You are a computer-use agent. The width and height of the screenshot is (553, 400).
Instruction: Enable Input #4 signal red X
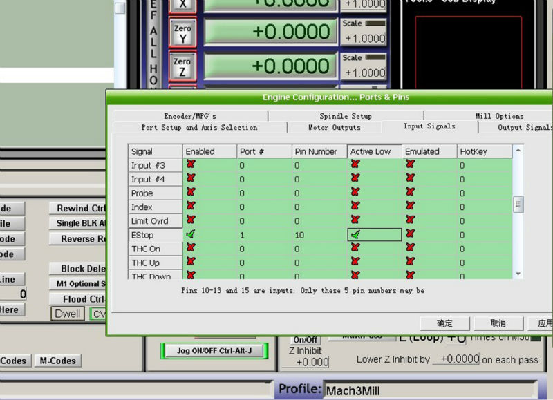(191, 178)
